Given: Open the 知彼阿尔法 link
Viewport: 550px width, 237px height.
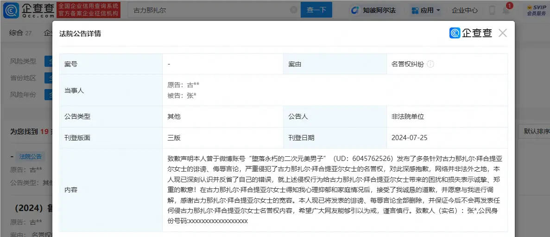Looking at the screenshot, I should click(x=373, y=10).
